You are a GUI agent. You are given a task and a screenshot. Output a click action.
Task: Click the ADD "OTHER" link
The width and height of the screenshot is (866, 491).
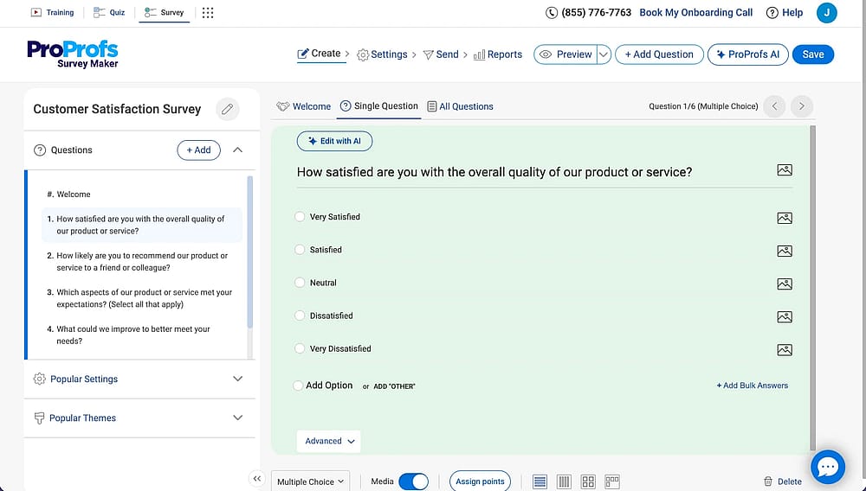[394, 386]
